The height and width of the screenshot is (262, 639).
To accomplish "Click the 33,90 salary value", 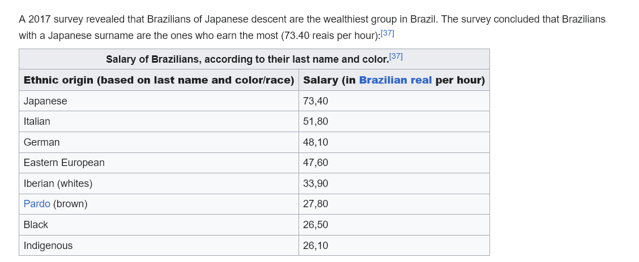I will click(x=316, y=184).
